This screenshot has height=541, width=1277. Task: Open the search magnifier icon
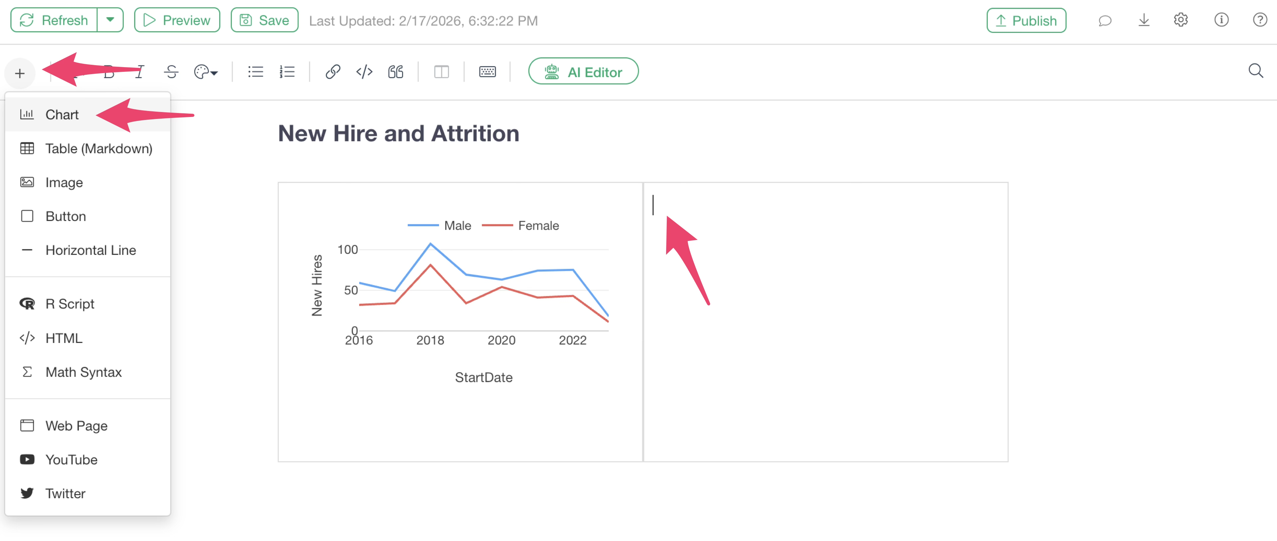[1255, 71]
